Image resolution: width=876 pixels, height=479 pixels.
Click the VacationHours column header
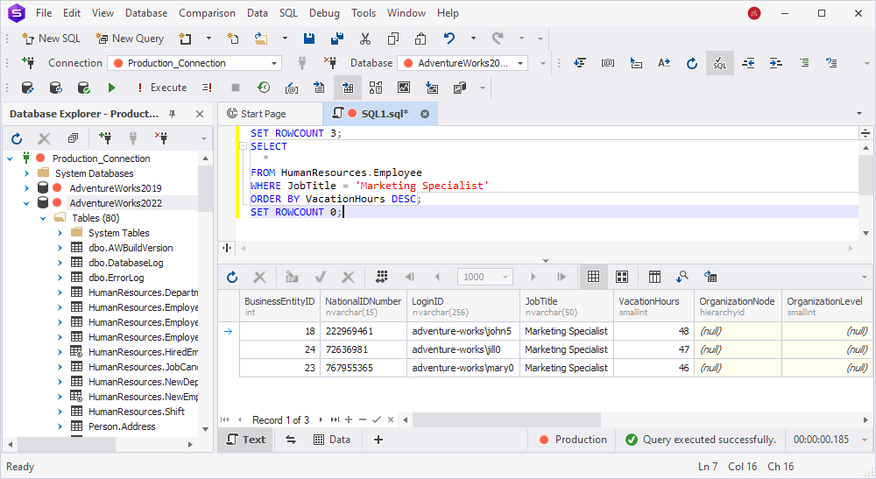(653, 306)
